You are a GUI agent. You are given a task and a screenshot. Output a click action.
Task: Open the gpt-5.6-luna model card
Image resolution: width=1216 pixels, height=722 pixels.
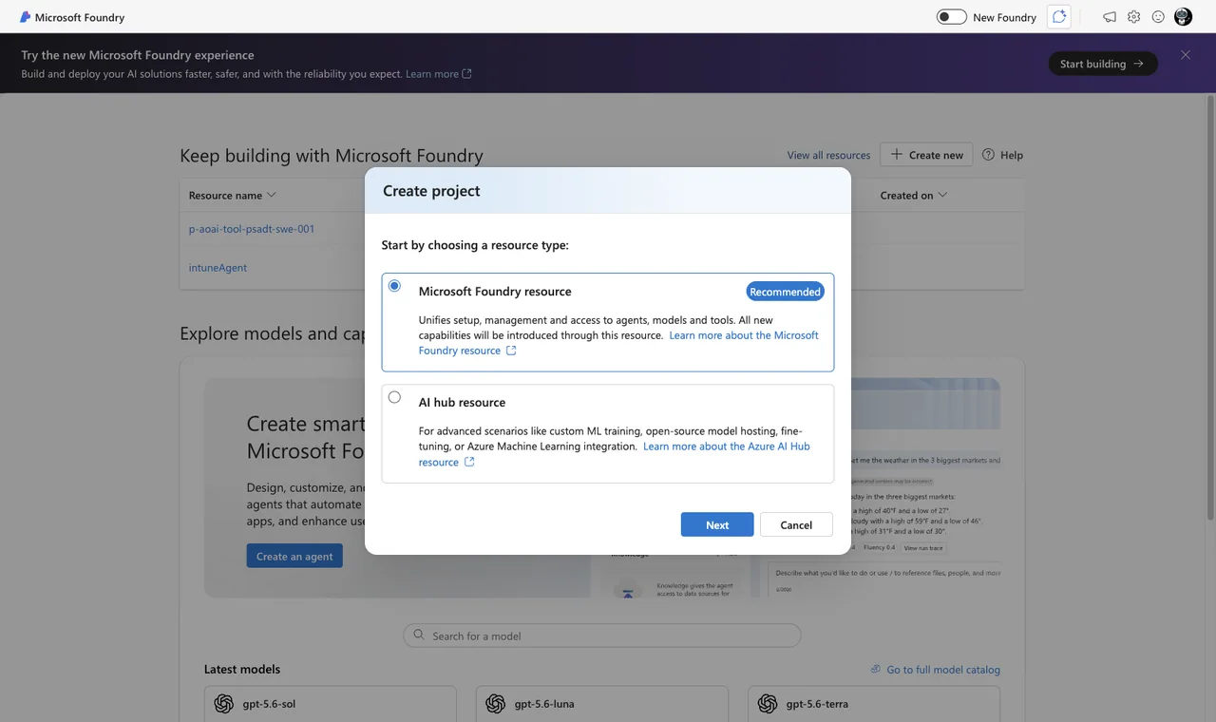click(602, 704)
